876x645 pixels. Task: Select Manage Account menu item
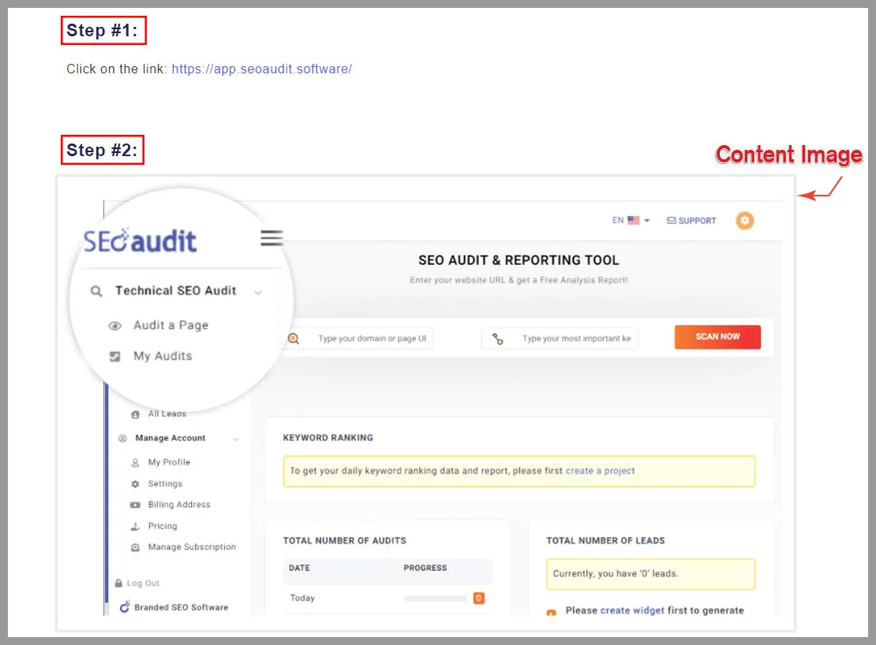click(170, 438)
